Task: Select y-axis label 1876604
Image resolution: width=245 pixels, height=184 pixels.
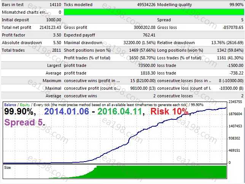Action: [x=235, y=114]
